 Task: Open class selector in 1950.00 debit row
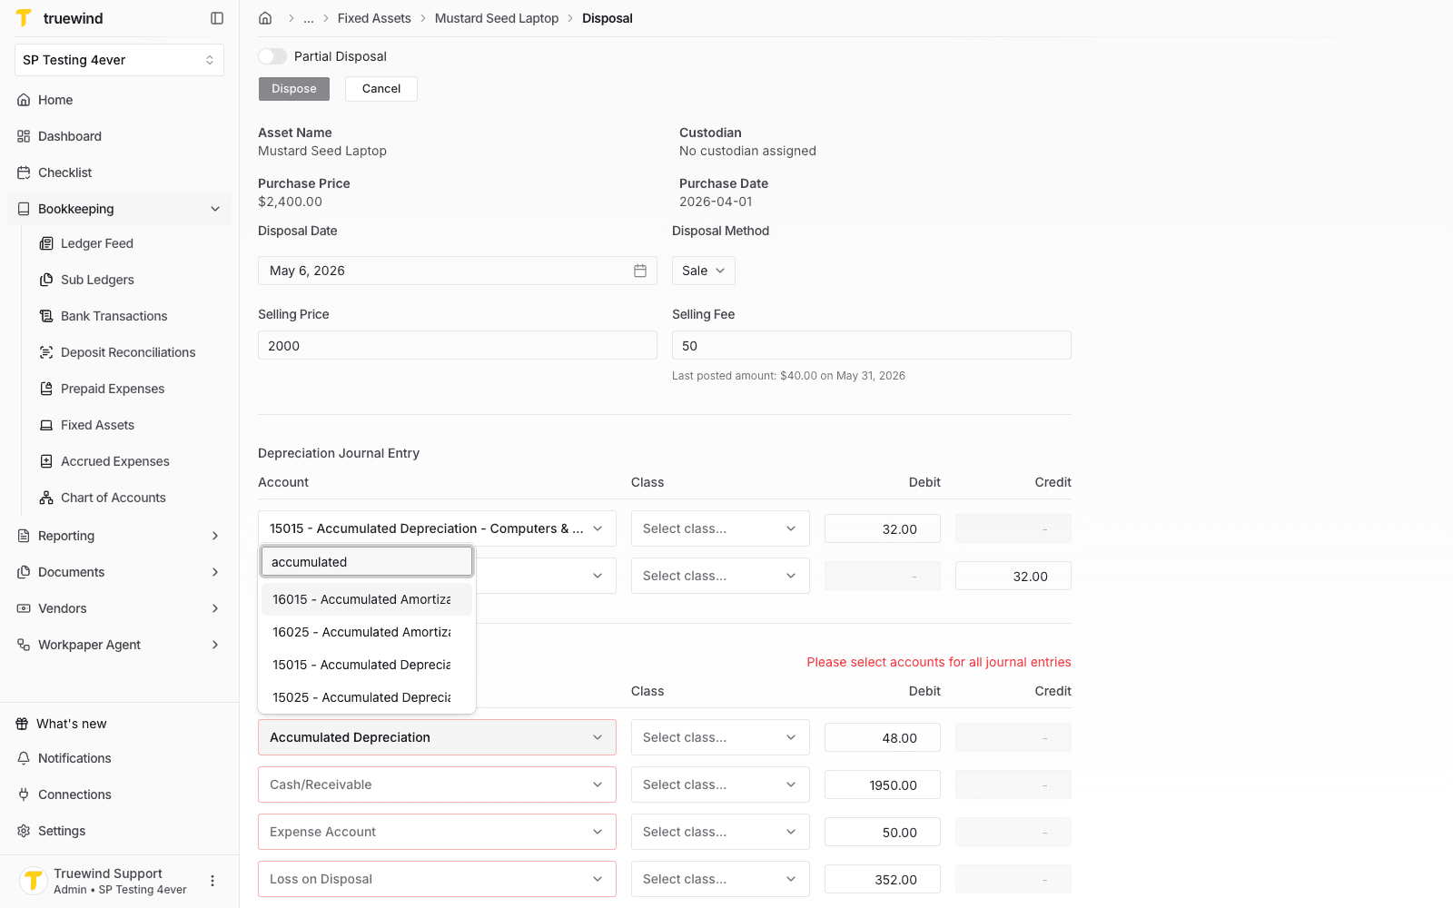pos(720,785)
